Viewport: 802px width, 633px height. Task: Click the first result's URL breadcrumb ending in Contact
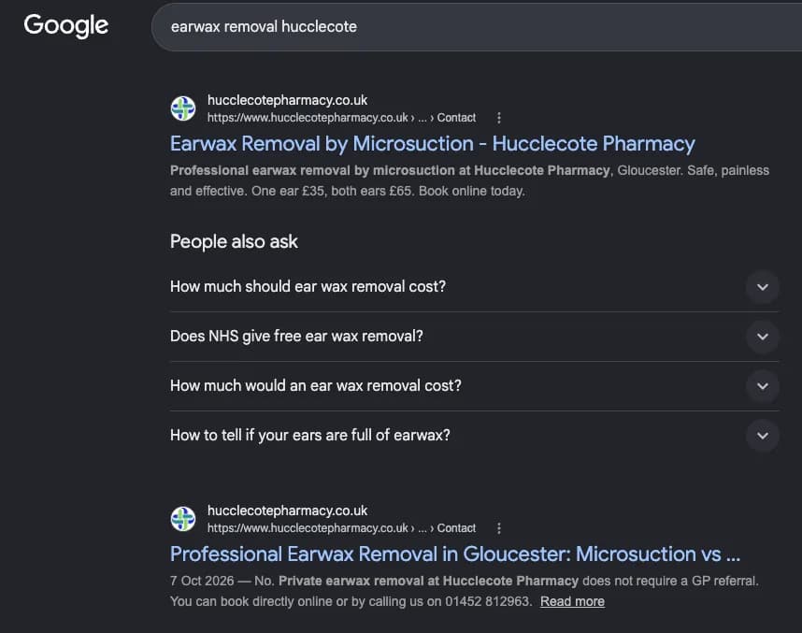pos(341,118)
